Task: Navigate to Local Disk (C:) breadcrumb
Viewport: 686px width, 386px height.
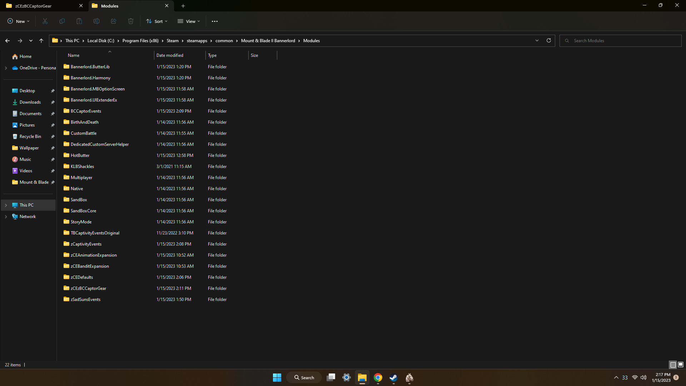Action: click(101, 41)
